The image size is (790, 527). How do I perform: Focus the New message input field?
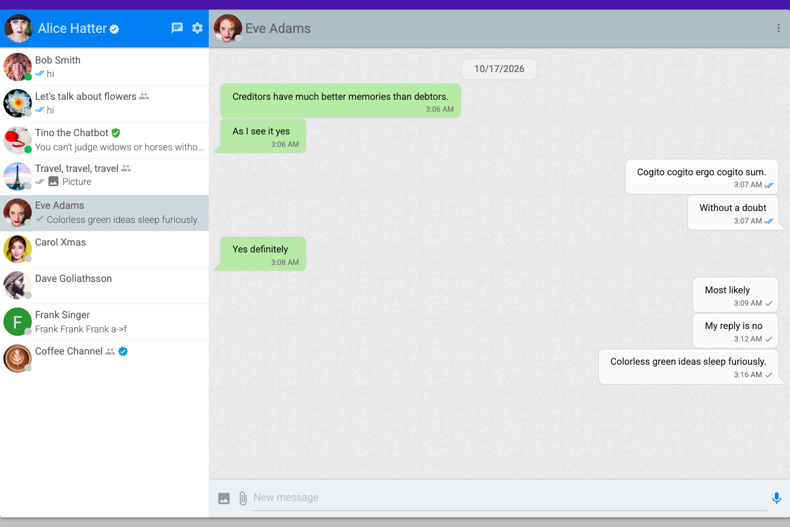tap(510, 498)
